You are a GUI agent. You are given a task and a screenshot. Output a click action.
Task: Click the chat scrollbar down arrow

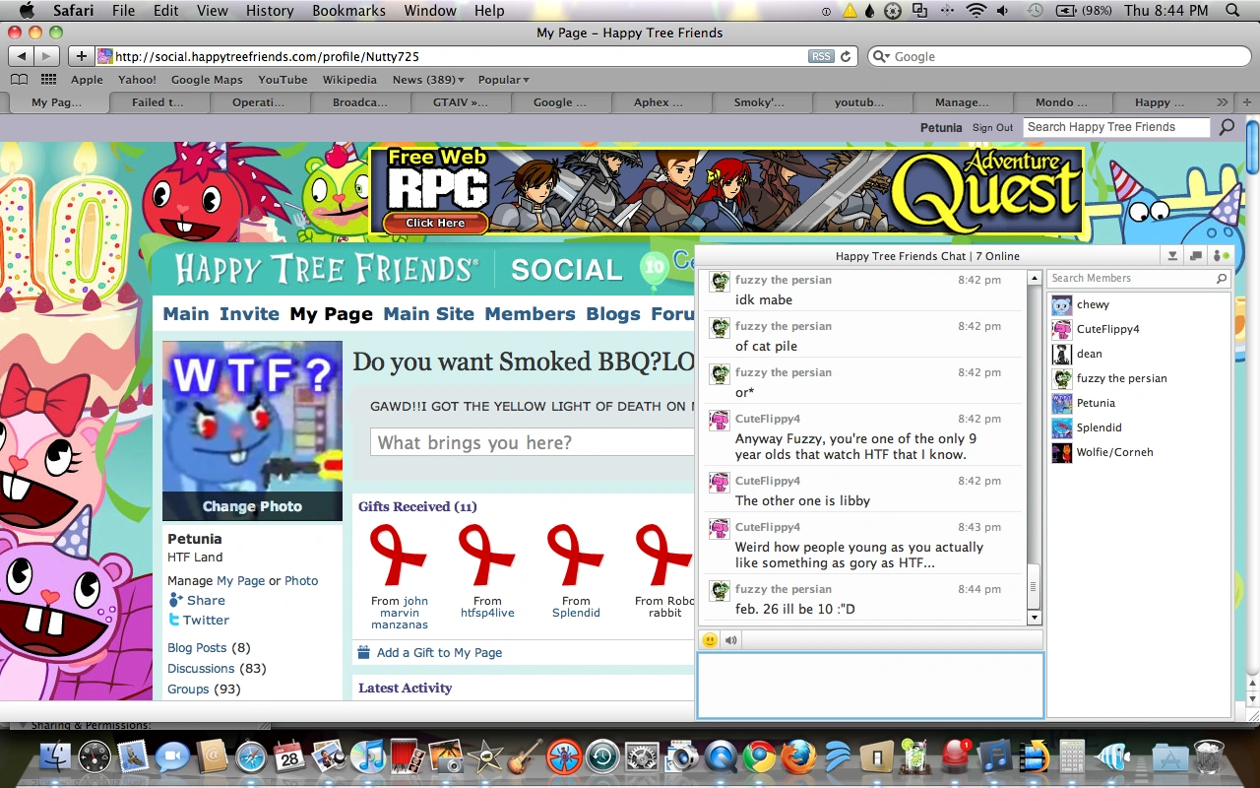[1034, 618]
